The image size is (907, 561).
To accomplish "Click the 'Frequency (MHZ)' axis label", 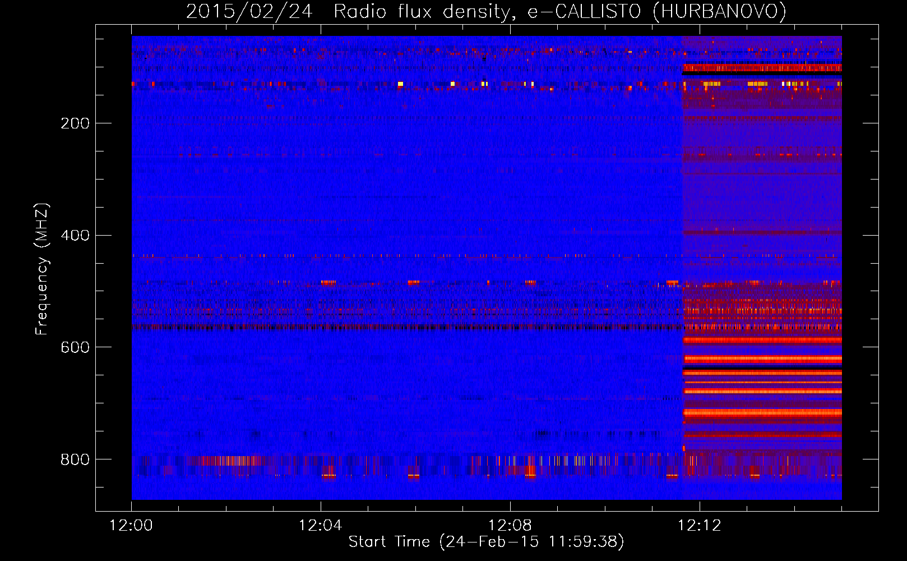I will 42,269.
